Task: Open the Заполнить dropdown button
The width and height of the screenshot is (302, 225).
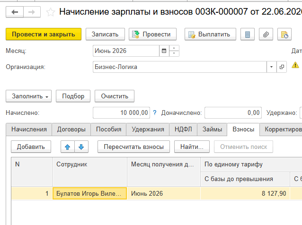Action: point(29,96)
